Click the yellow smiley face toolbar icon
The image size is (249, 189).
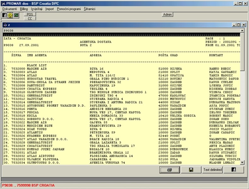[x=10, y=15]
